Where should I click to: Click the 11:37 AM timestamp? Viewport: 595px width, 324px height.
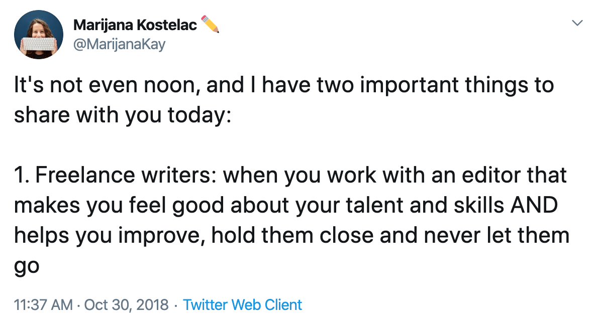click(43, 304)
